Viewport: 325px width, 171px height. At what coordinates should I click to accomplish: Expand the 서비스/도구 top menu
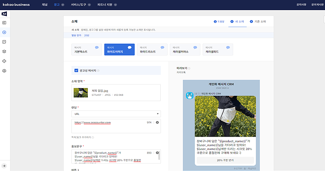coord(81,5)
